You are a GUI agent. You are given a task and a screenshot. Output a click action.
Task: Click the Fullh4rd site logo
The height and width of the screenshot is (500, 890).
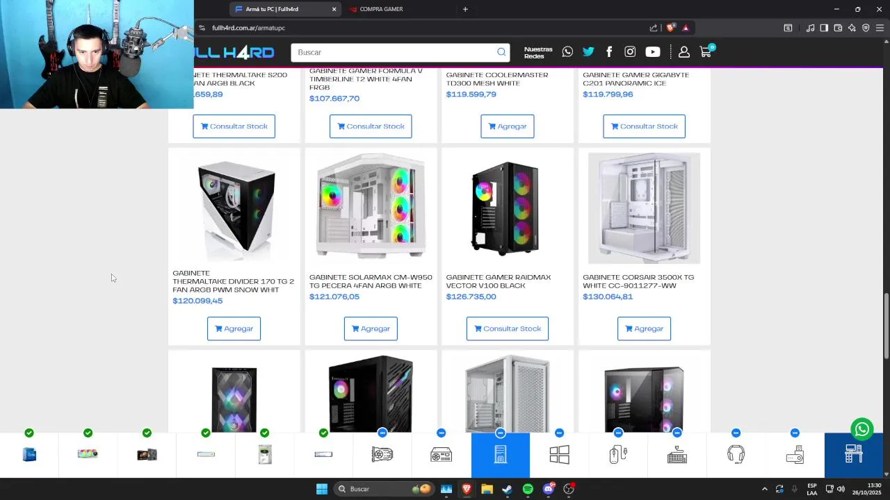[x=235, y=52]
